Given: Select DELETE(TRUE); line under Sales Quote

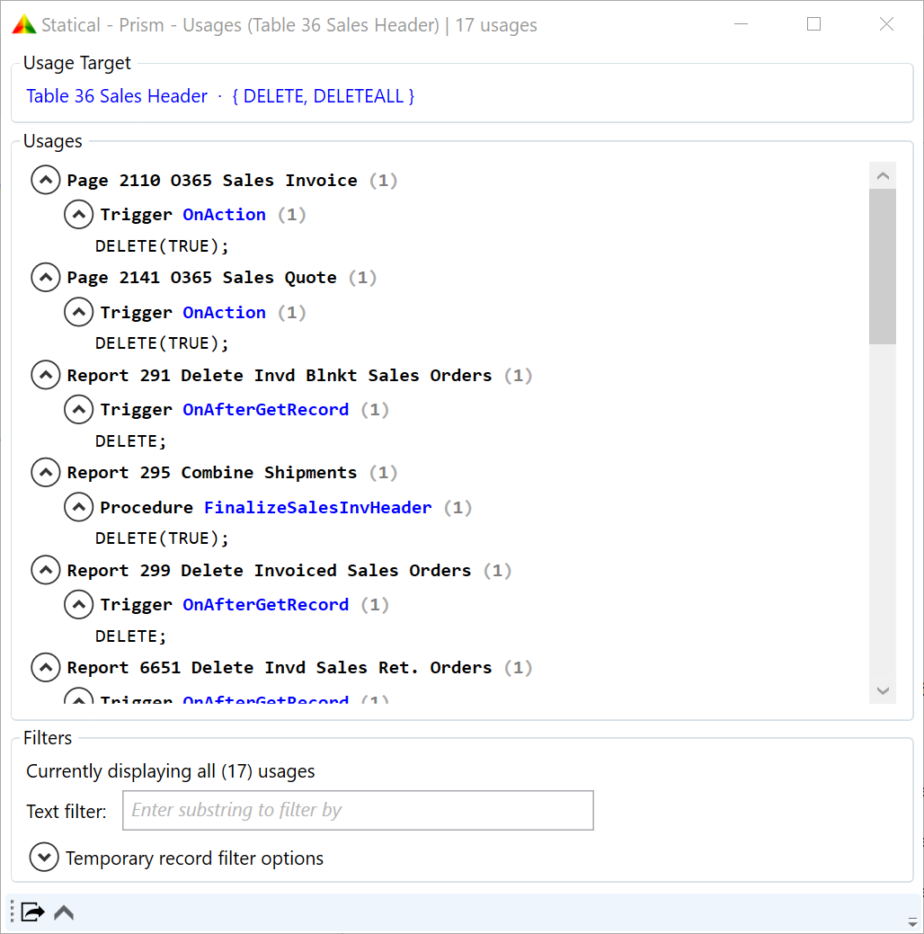Looking at the screenshot, I should tap(162, 343).
